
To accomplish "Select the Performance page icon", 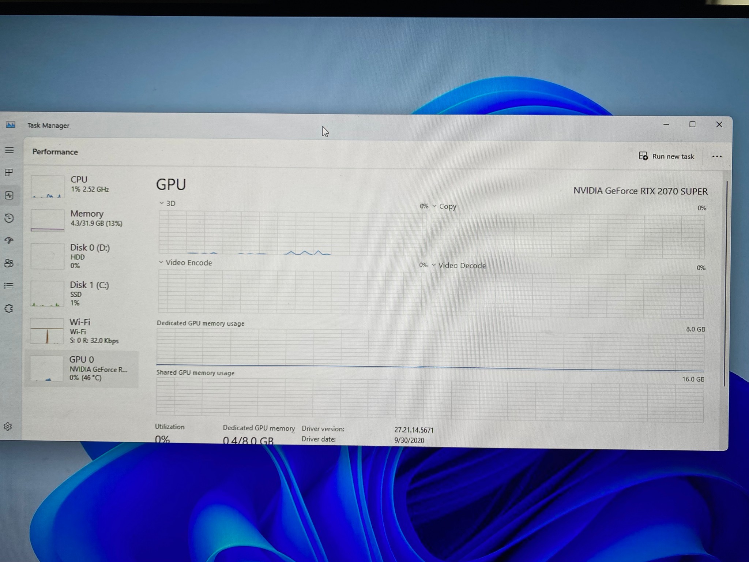I will pos(10,195).
